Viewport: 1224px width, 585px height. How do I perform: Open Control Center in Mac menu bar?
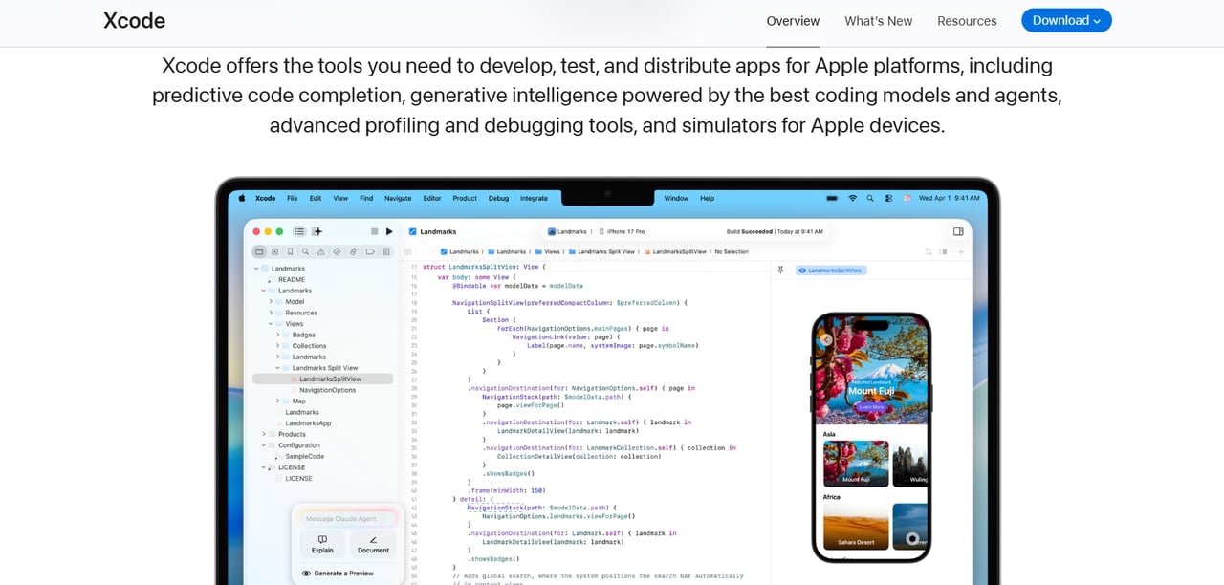click(x=888, y=198)
